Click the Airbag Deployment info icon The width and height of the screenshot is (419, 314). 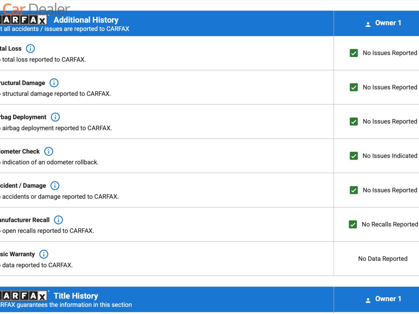coord(55,117)
